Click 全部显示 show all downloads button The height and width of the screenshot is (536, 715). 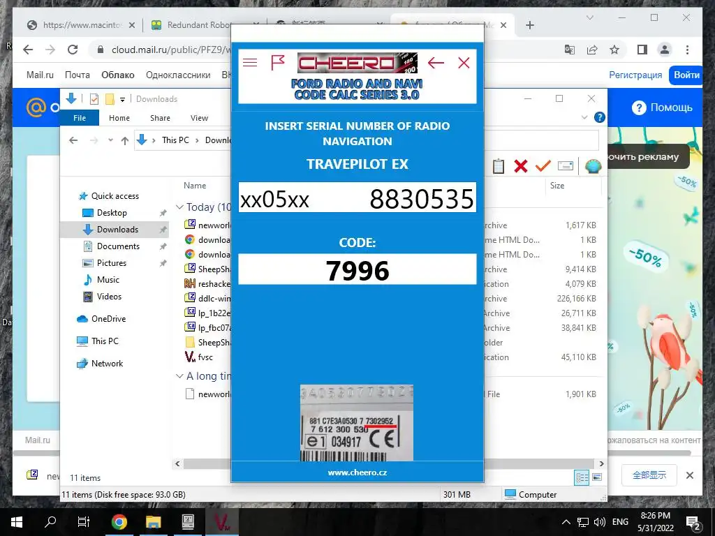point(649,475)
